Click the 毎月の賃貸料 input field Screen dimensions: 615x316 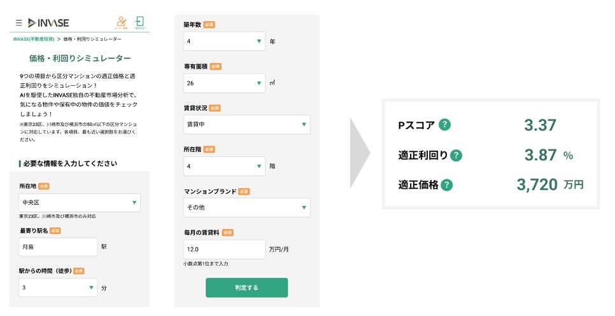[224, 249]
